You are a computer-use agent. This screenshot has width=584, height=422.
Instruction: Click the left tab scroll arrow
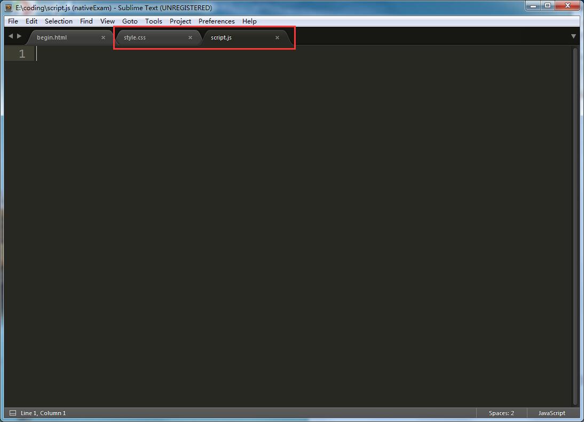click(x=10, y=36)
